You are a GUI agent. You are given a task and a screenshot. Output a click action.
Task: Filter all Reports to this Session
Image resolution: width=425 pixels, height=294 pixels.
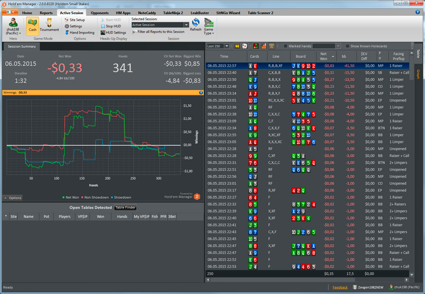(x=158, y=32)
